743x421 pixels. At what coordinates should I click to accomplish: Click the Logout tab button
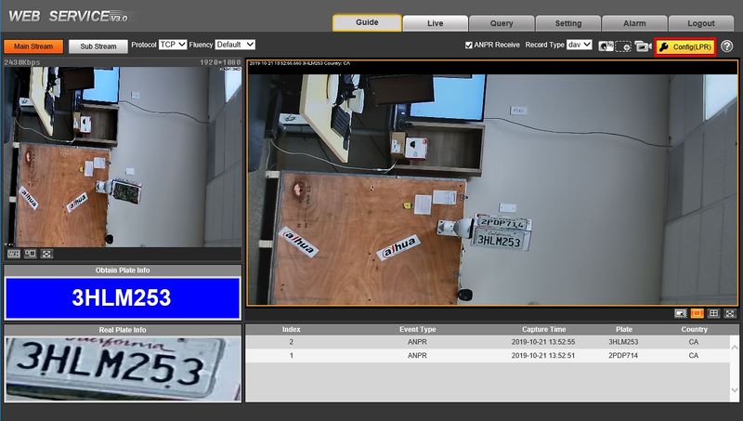(x=701, y=23)
